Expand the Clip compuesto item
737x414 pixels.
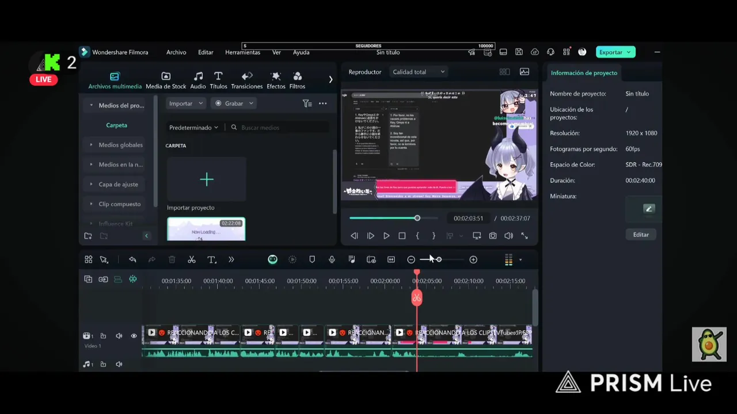91,204
